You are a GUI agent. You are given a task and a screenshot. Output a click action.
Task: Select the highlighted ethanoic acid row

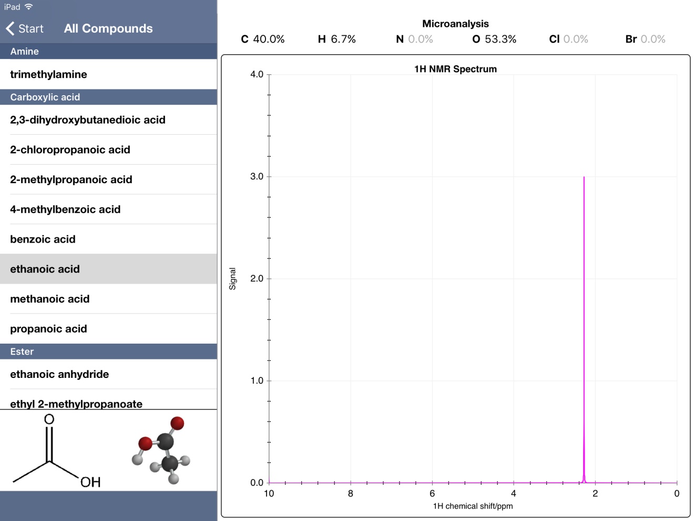click(45, 269)
